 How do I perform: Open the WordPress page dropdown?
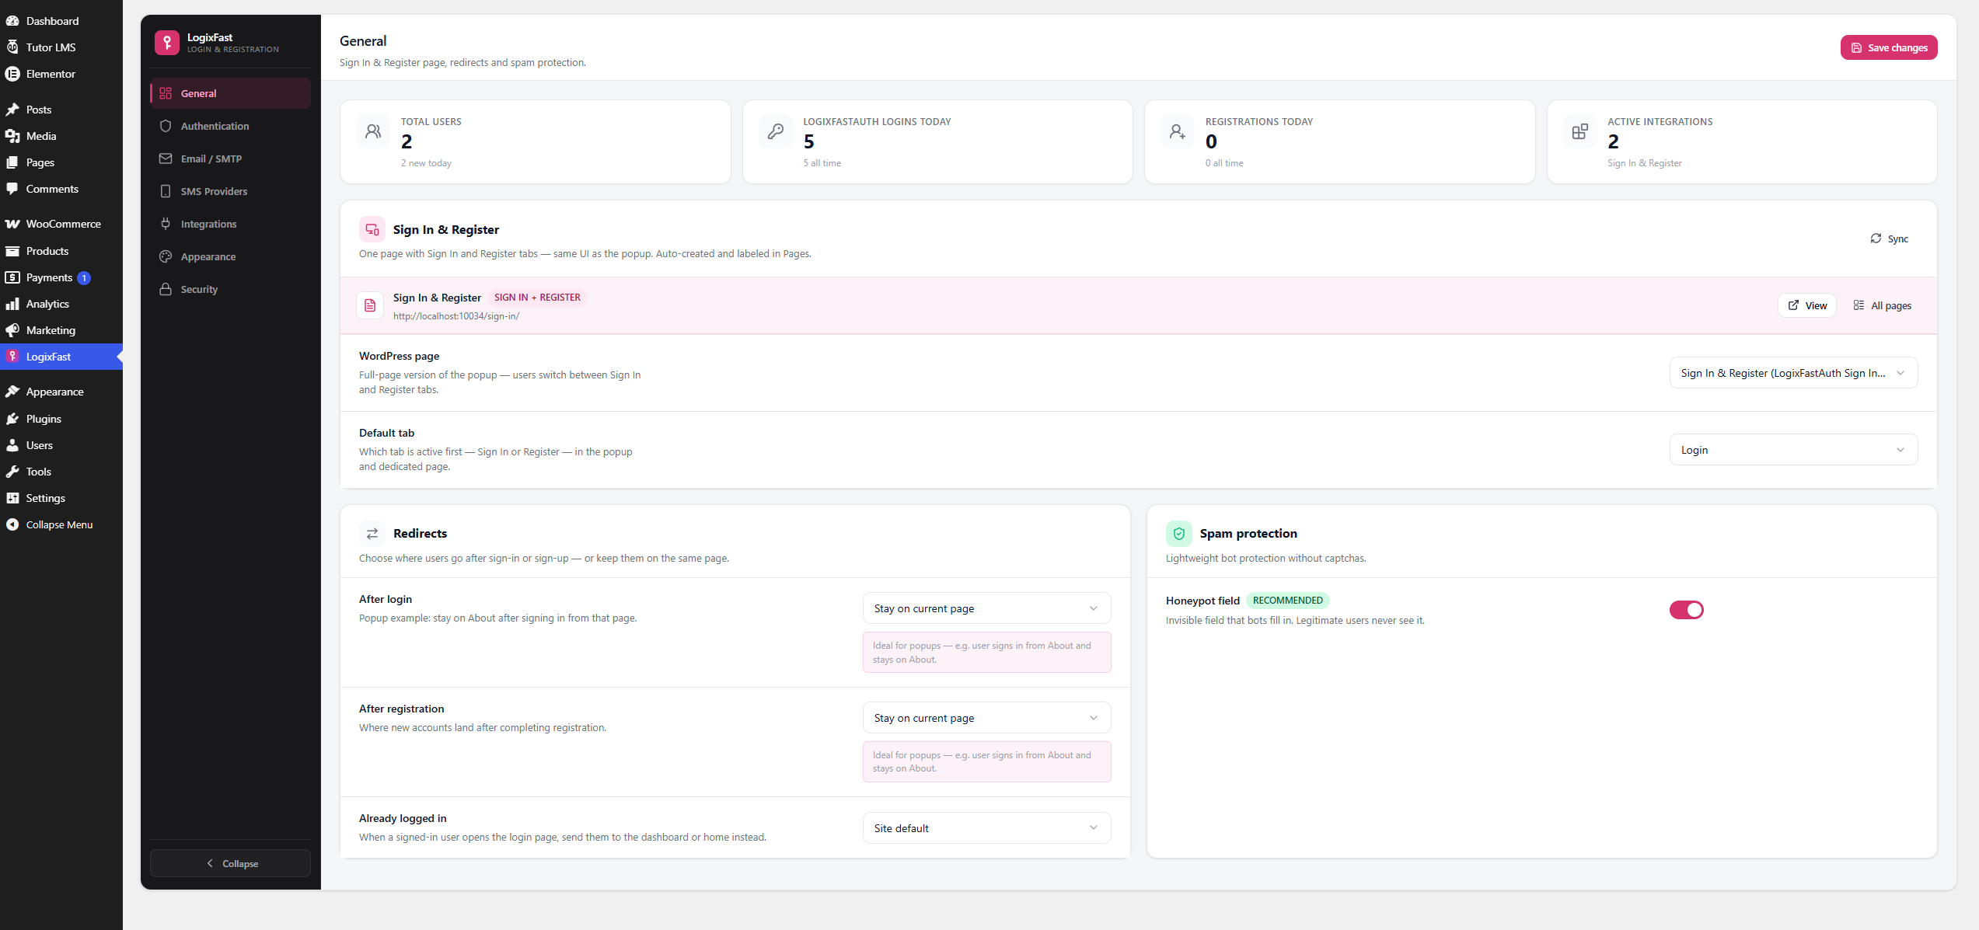tap(1793, 373)
